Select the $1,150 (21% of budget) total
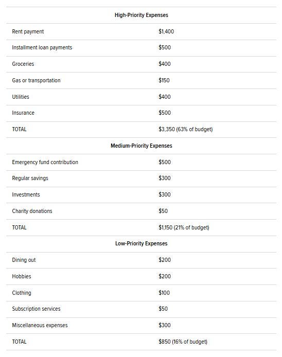 [184, 227]
